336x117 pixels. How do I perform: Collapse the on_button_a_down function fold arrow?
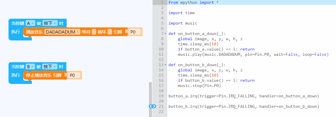(x=165, y=34)
